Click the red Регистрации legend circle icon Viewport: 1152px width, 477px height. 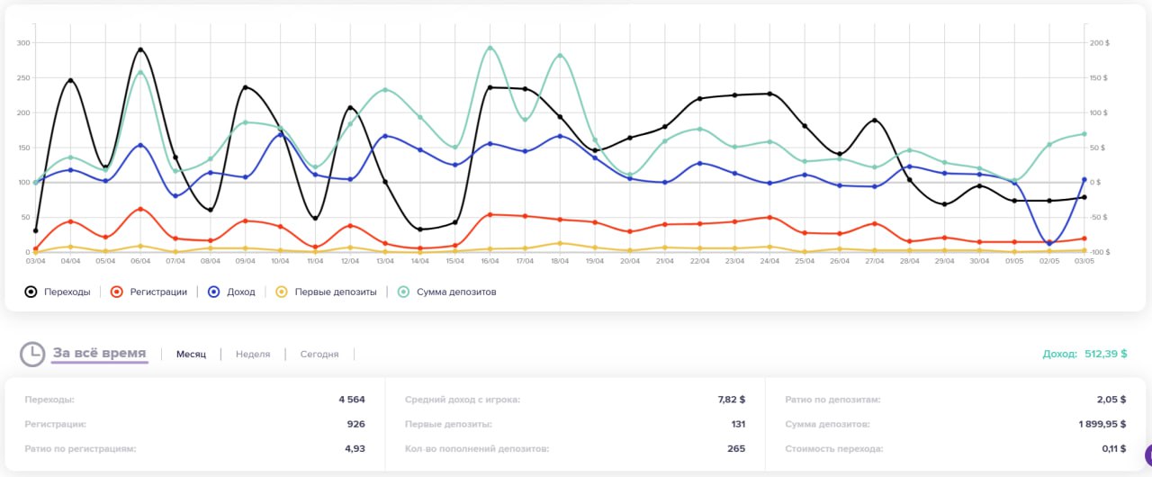(116, 292)
